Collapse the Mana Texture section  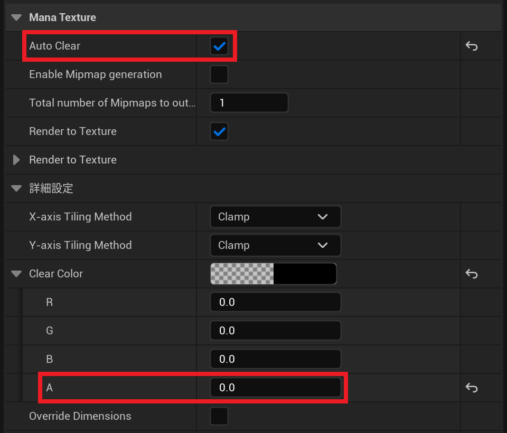[17, 17]
